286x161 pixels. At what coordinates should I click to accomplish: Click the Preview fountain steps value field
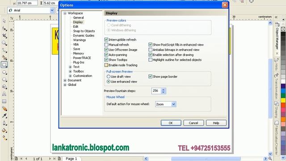[x=156, y=91]
